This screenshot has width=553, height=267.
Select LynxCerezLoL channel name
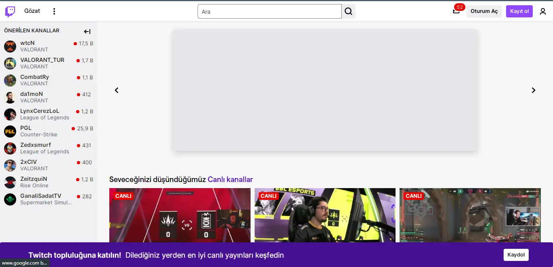point(40,111)
